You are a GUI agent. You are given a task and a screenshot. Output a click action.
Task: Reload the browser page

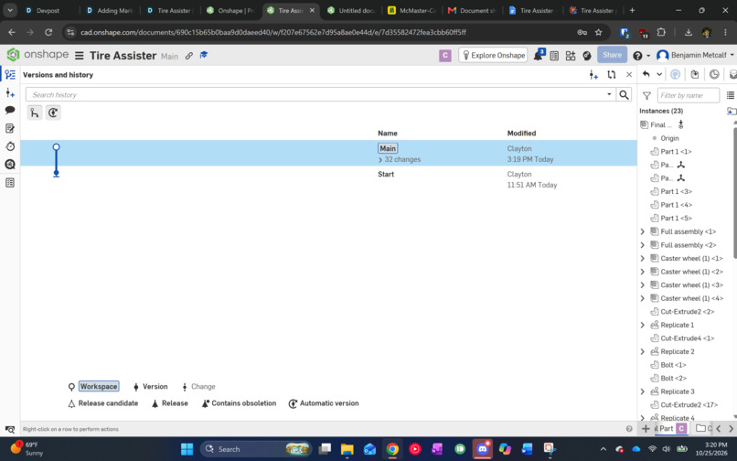click(x=48, y=32)
